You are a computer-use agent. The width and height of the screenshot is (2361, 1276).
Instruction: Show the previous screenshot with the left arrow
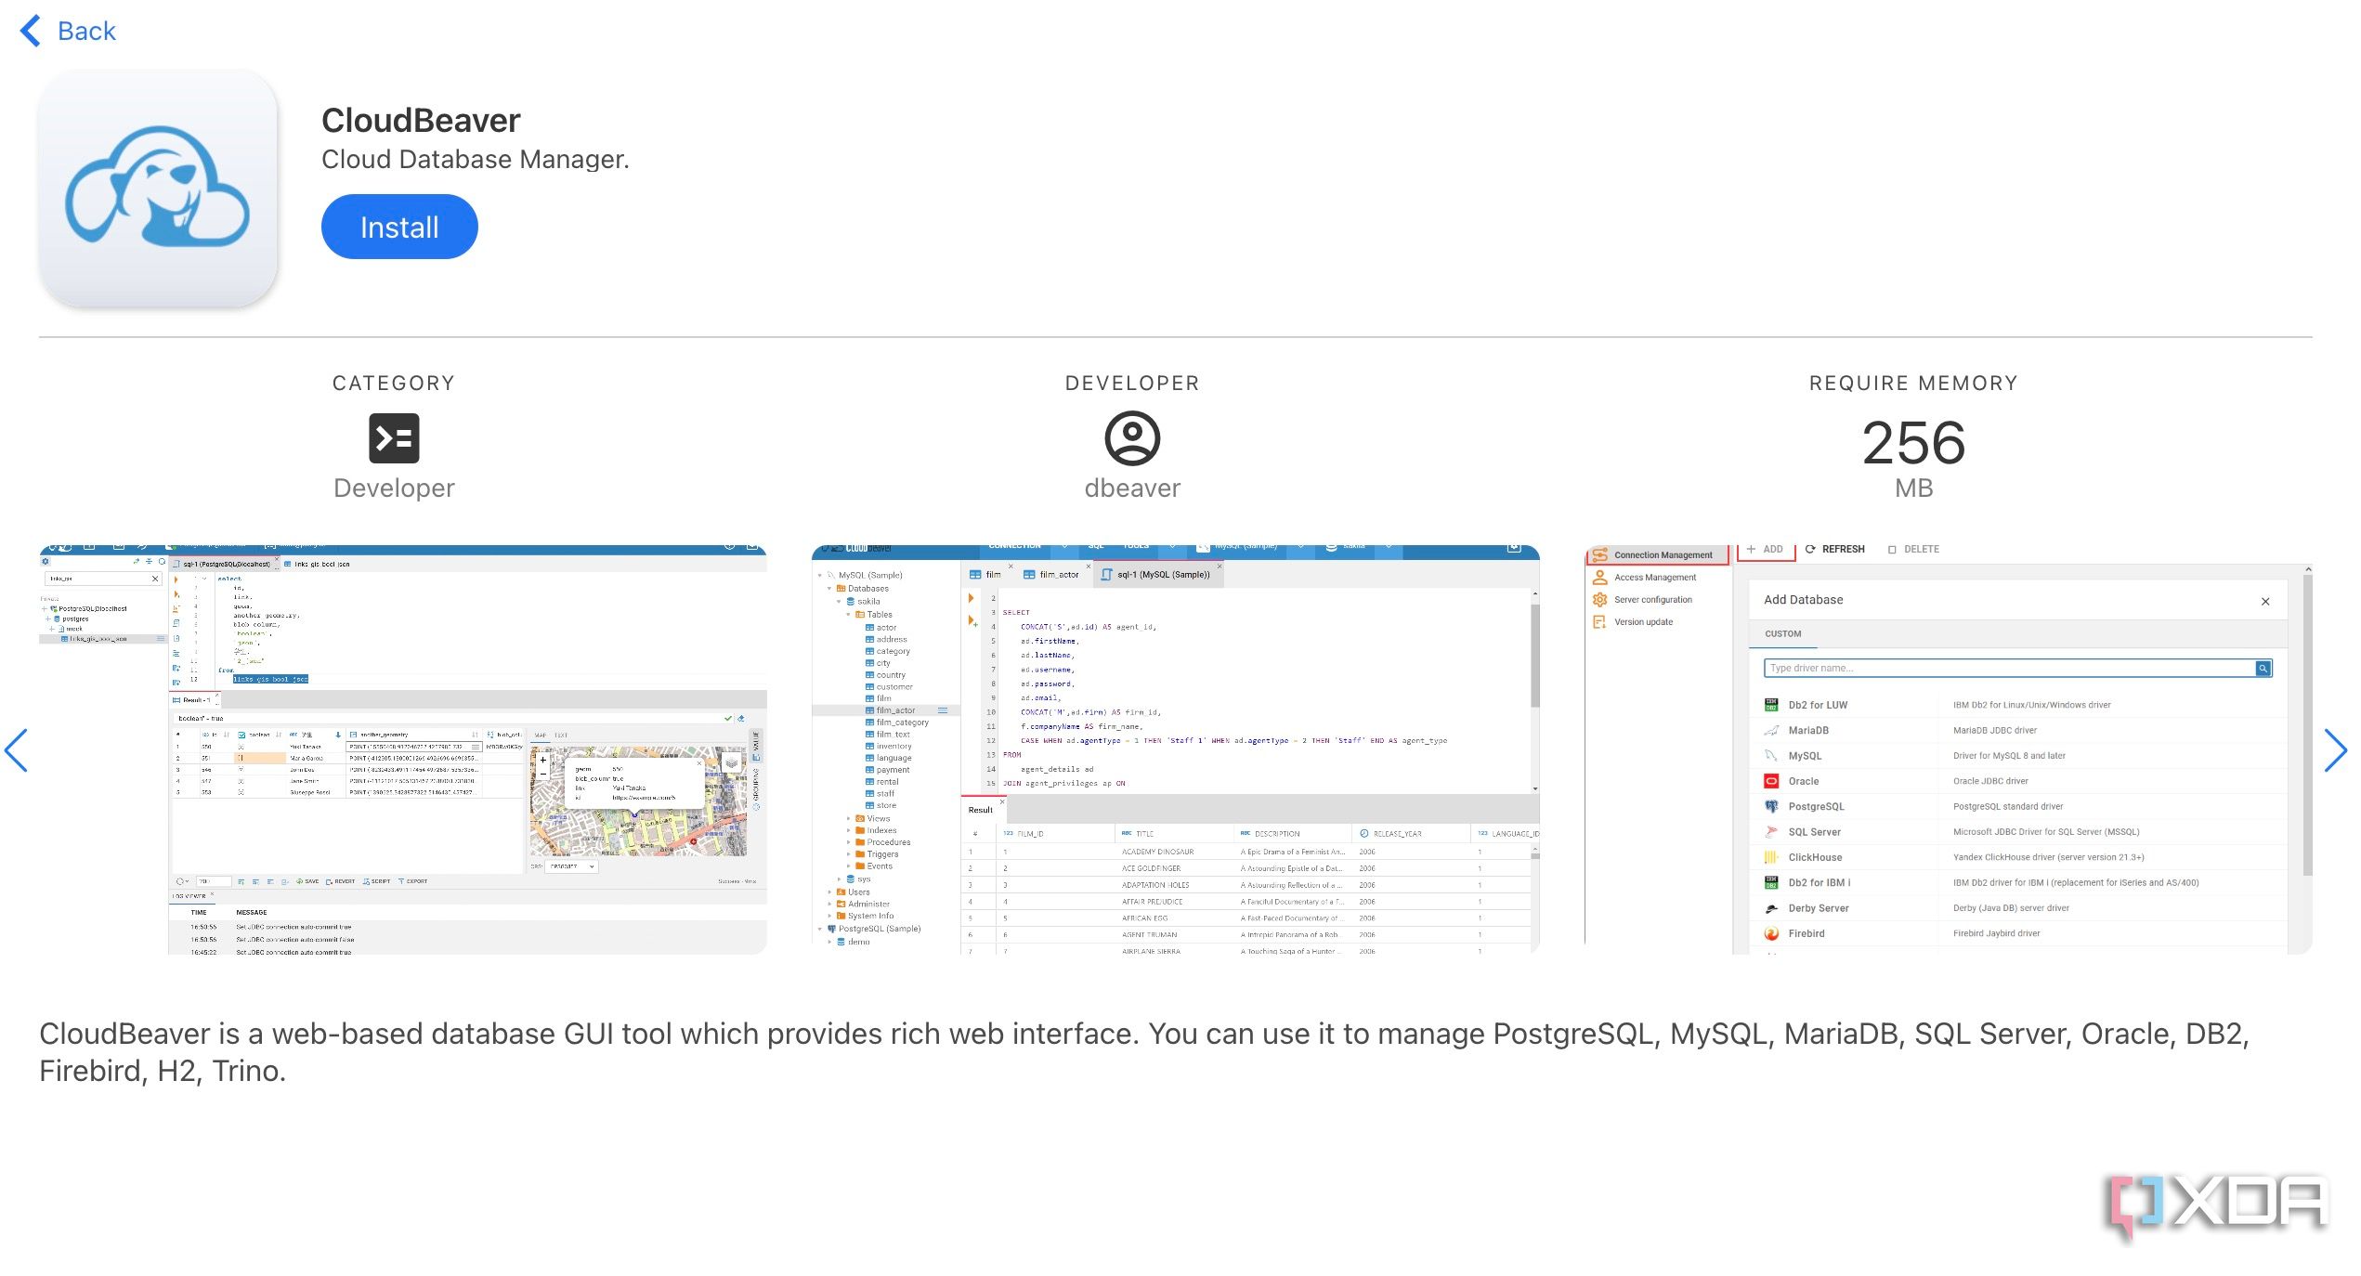pos(17,750)
